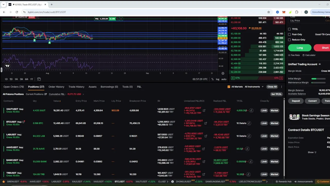330x186 pixels.
Task: Open the Borrowings tab
Action: click(x=109, y=87)
